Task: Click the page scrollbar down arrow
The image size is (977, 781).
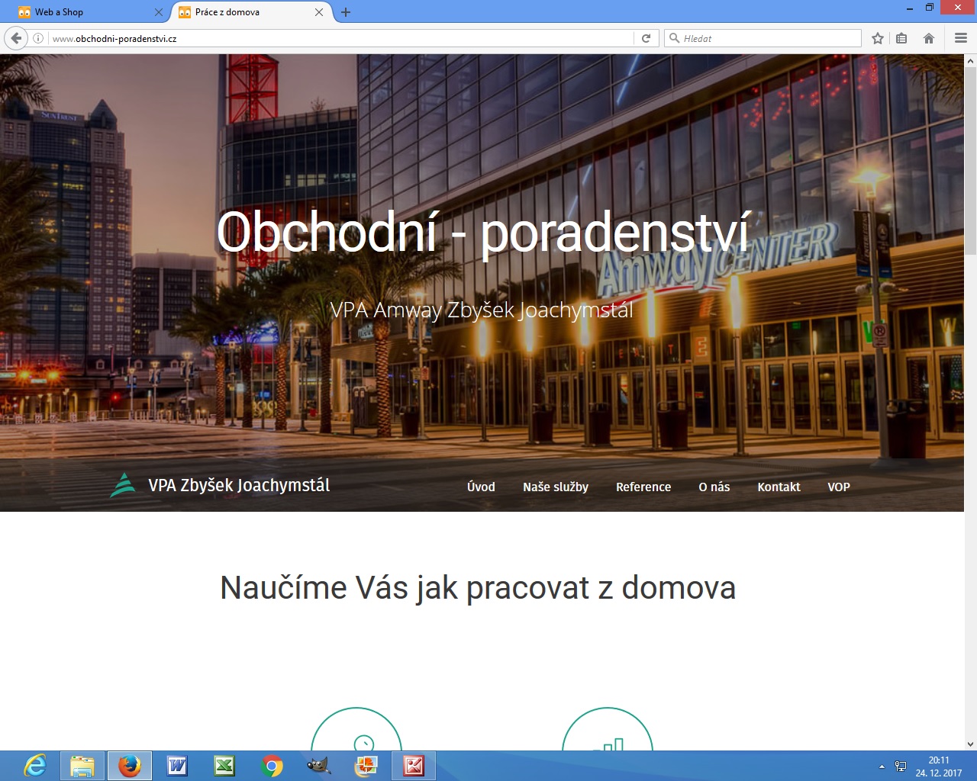Action: click(x=970, y=744)
